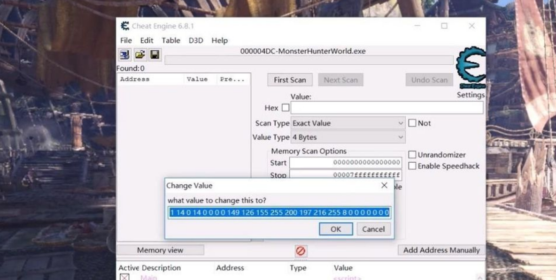This screenshot has height=280, width=556.
Task: Open Settings under the logo
Action: point(471,95)
